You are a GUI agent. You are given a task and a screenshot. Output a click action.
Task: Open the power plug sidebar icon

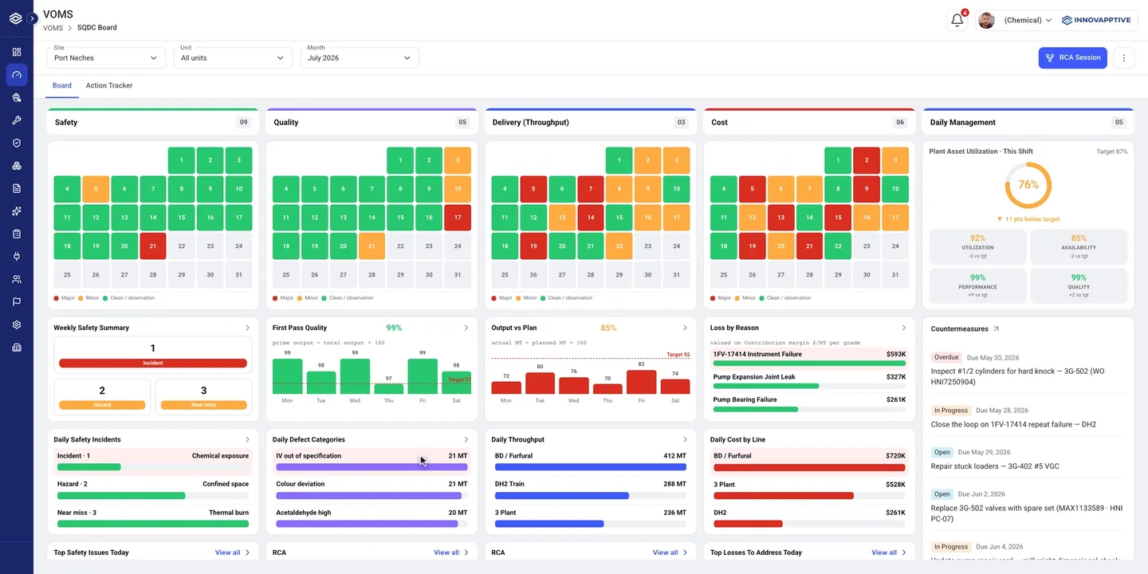[17, 257]
